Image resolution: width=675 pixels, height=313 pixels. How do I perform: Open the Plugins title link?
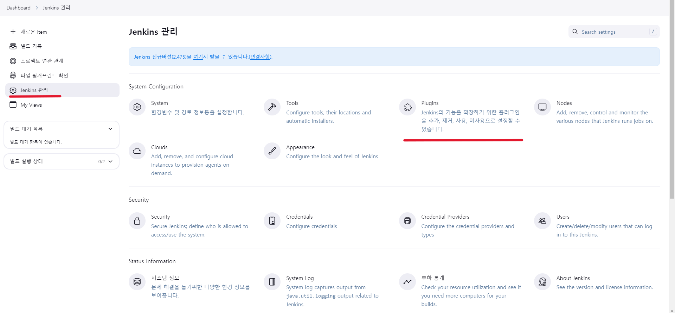(x=430, y=103)
